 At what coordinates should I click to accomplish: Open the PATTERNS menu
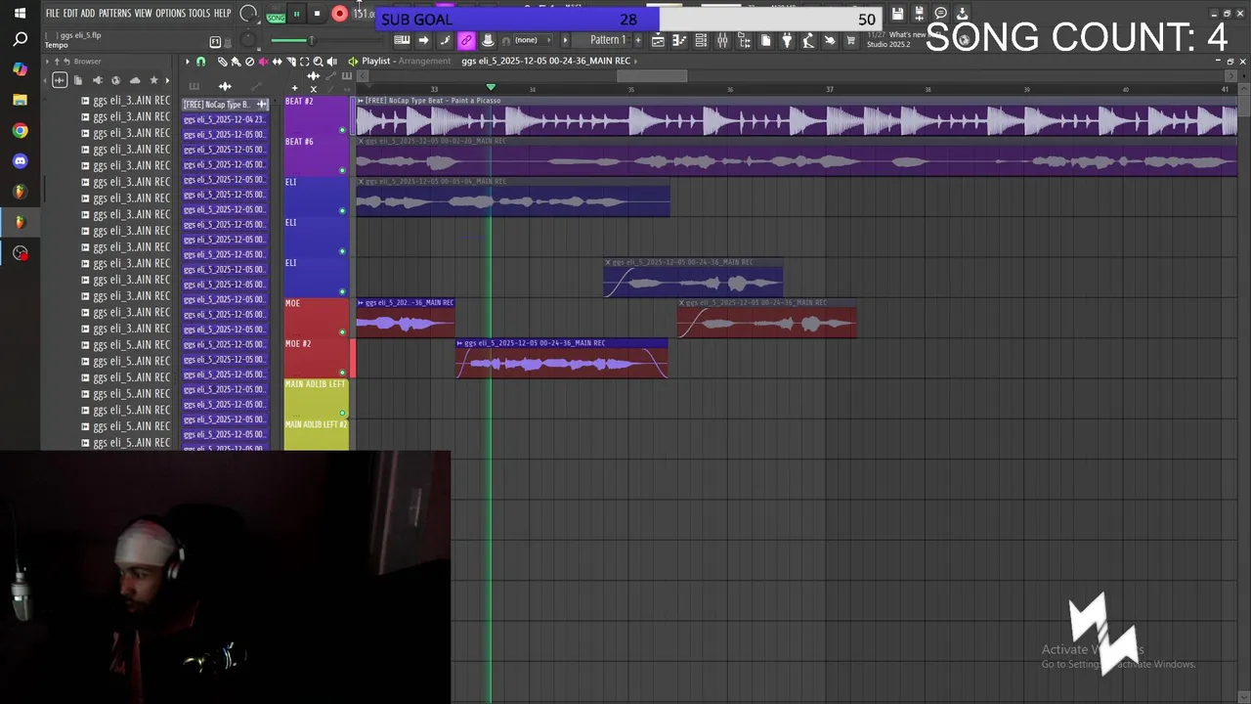(114, 14)
